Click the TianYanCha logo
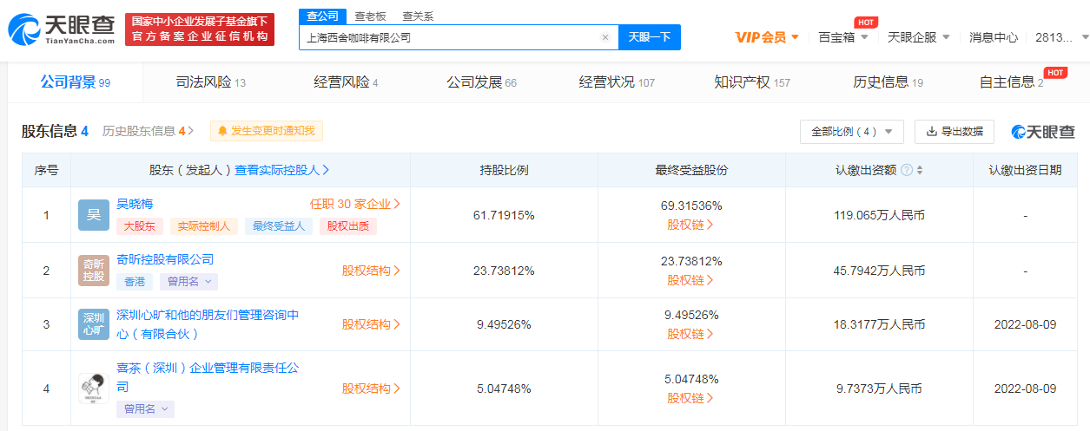The image size is (1090, 431). point(62,29)
